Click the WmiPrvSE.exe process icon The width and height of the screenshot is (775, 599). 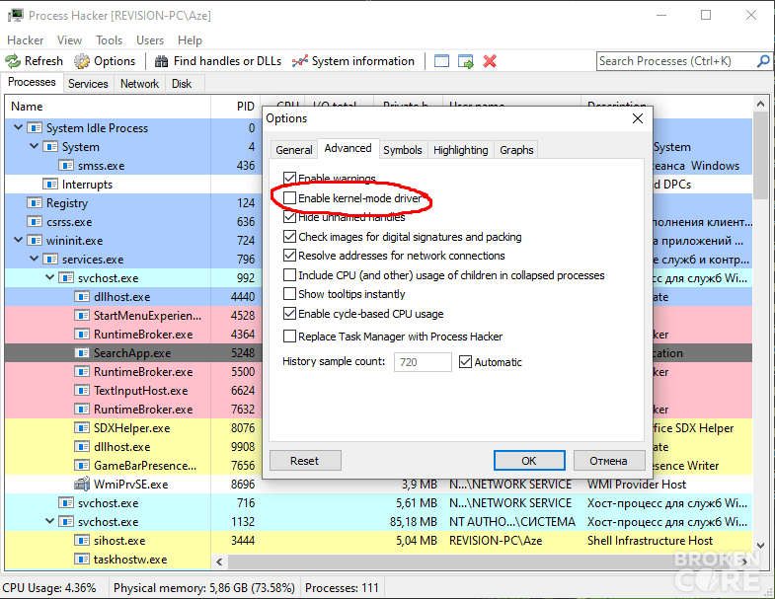point(82,484)
